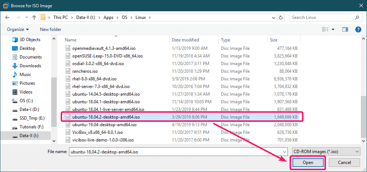367x172 pixels.
Task: Open Desktop in the navigation pane
Action: [x=23, y=48]
